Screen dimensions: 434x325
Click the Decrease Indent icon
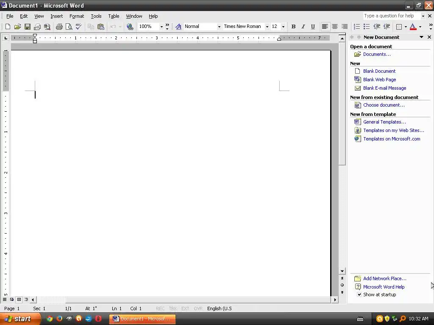[377, 27]
